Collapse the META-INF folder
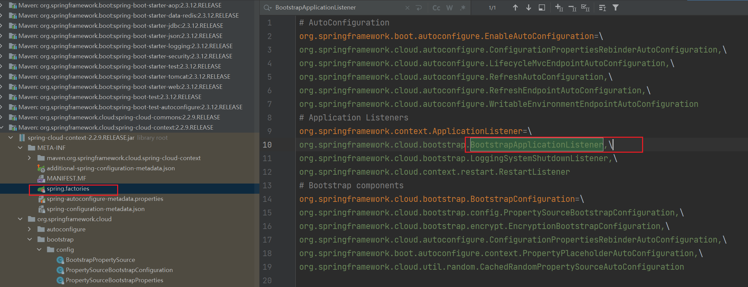Screen dimensions: 748x287 click(20, 148)
